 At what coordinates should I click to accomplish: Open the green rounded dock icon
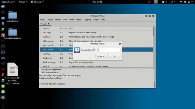click(3, 46)
